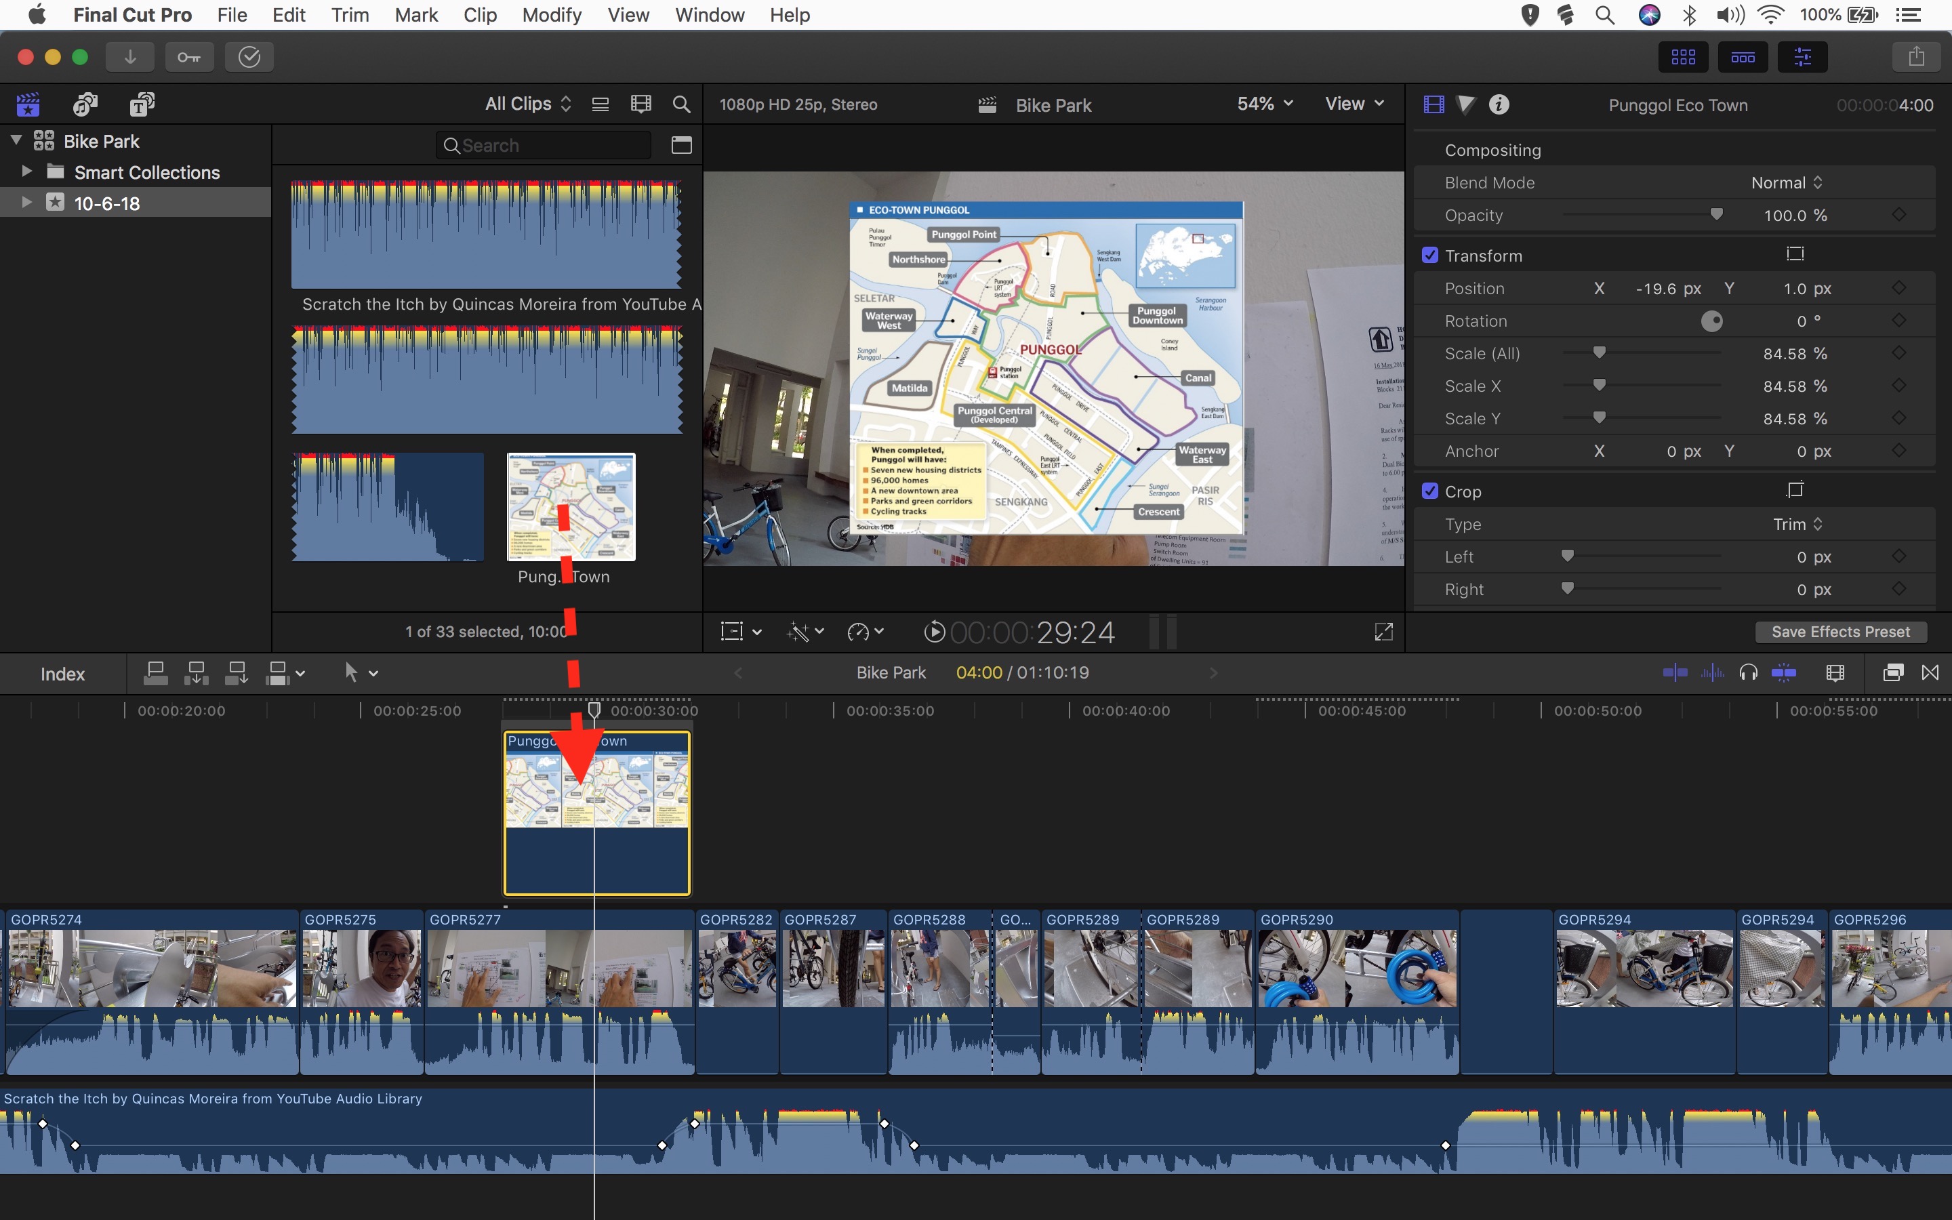Open the 54% viewer zoom dropdown
Screen dimensions: 1952x1220
pyautogui.click(x=1265, y=103)
